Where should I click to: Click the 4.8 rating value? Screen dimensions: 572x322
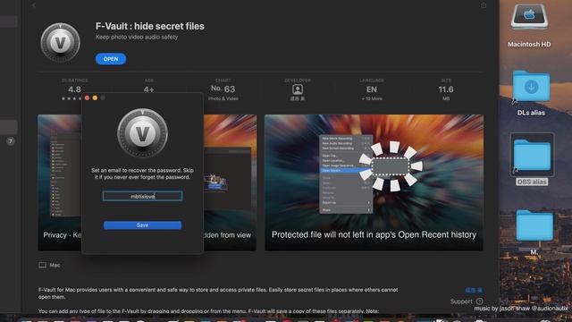(74, 89)
